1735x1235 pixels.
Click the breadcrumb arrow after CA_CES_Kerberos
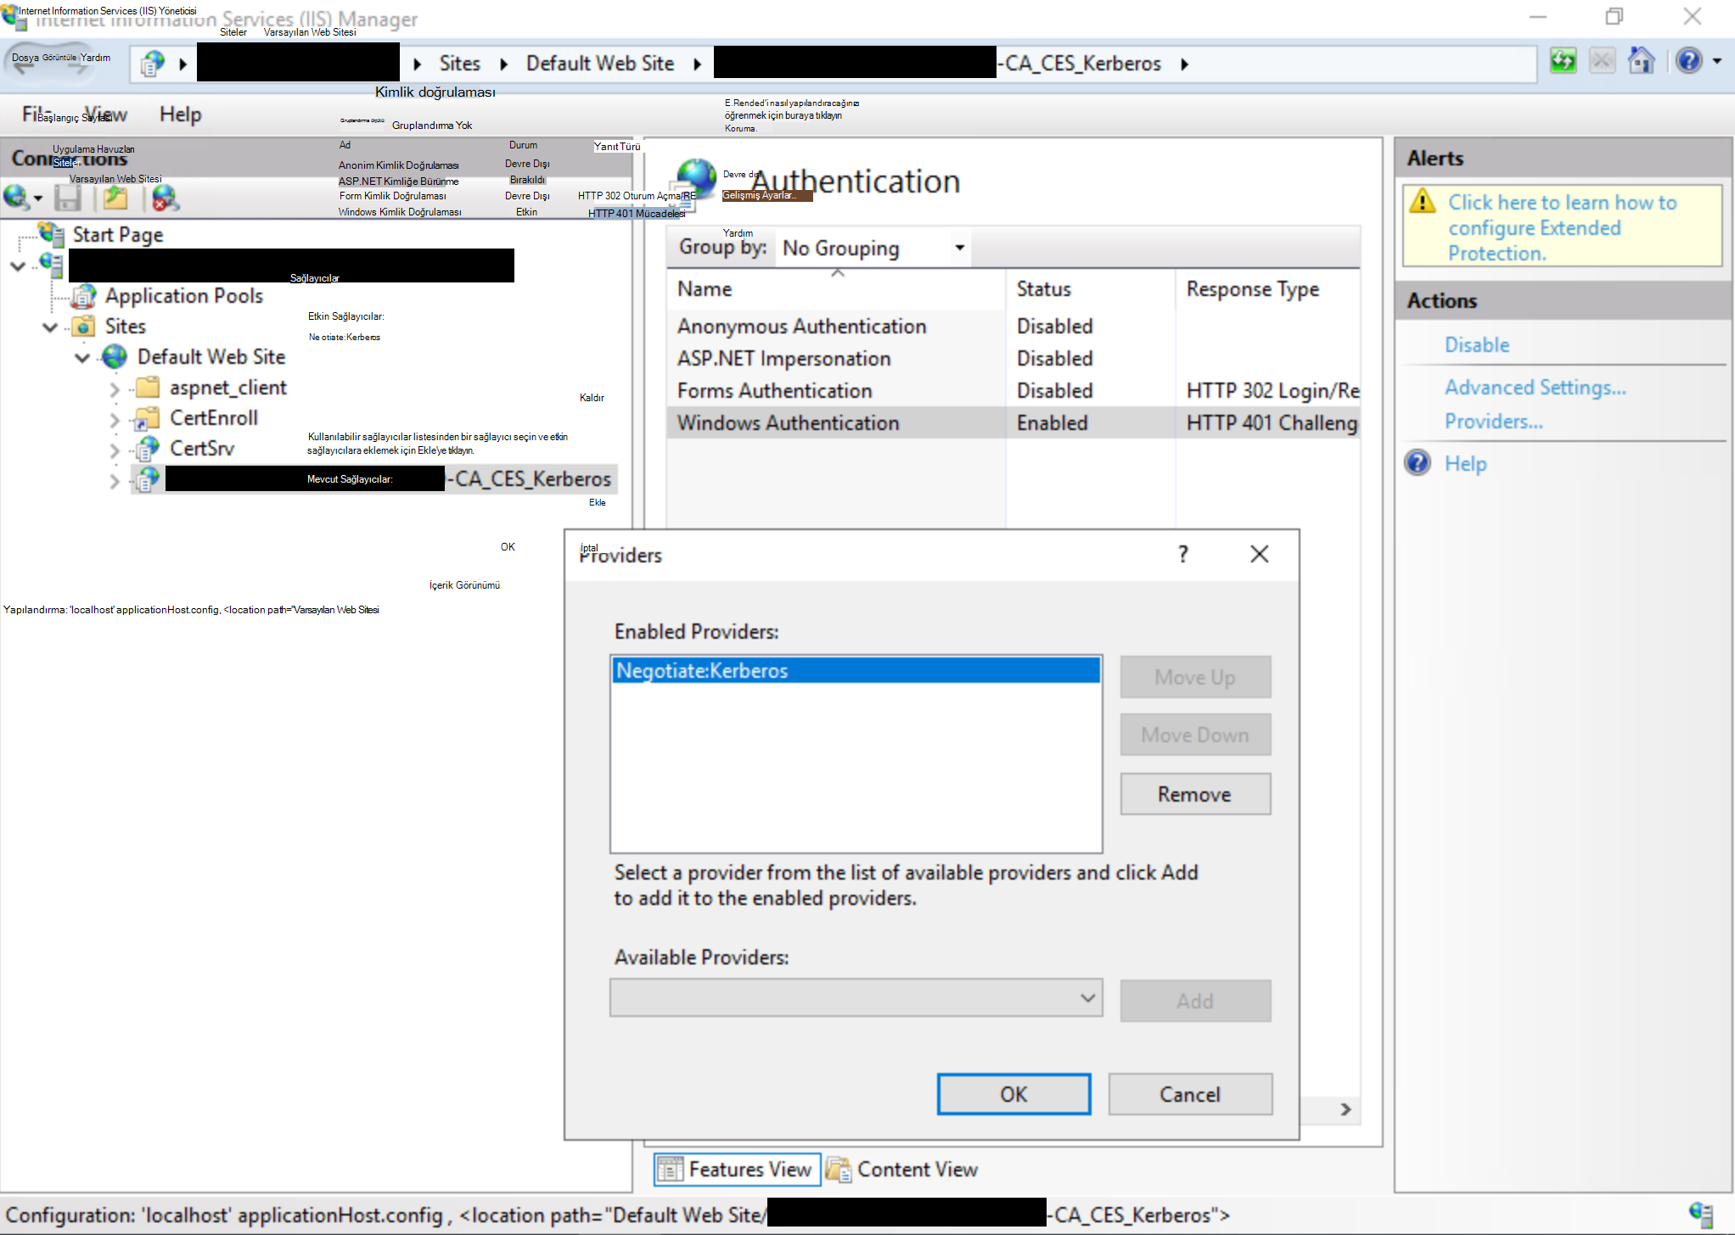(1184, 64)
